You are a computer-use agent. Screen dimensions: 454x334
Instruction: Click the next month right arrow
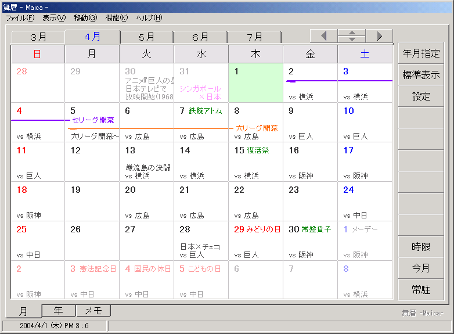[379, 36]
